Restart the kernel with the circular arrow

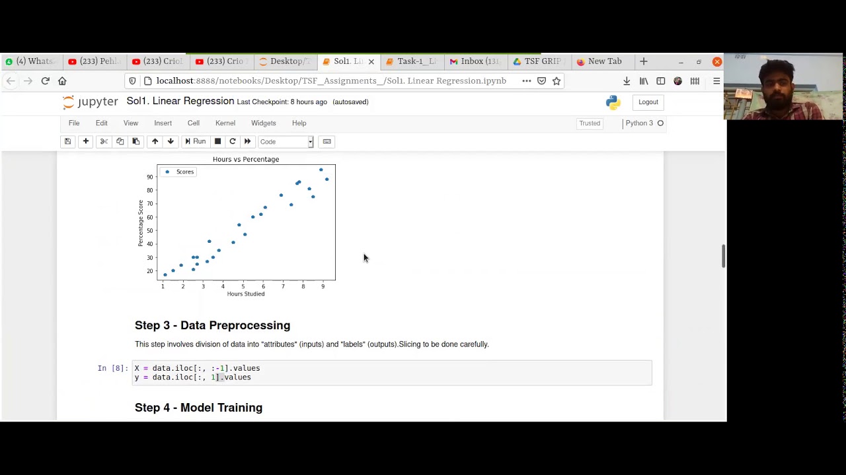click(x=233, y=141)
